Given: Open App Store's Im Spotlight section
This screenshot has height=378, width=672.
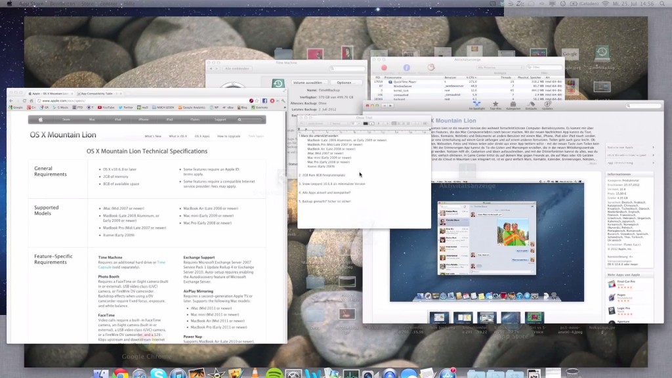Looking at the screenshot, I should click(x=476, y=106).
